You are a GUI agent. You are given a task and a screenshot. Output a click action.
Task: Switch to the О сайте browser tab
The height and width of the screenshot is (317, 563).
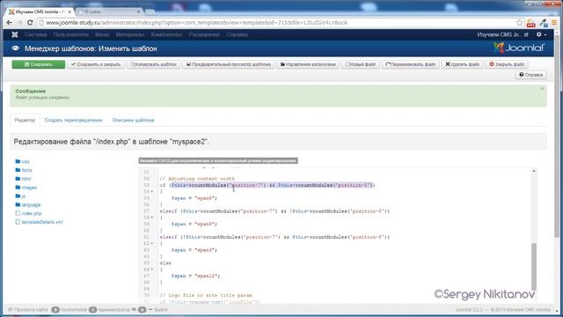click(x=107, y=11)
